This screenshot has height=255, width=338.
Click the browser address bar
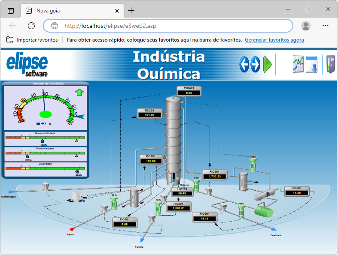[x=168, y=26]
